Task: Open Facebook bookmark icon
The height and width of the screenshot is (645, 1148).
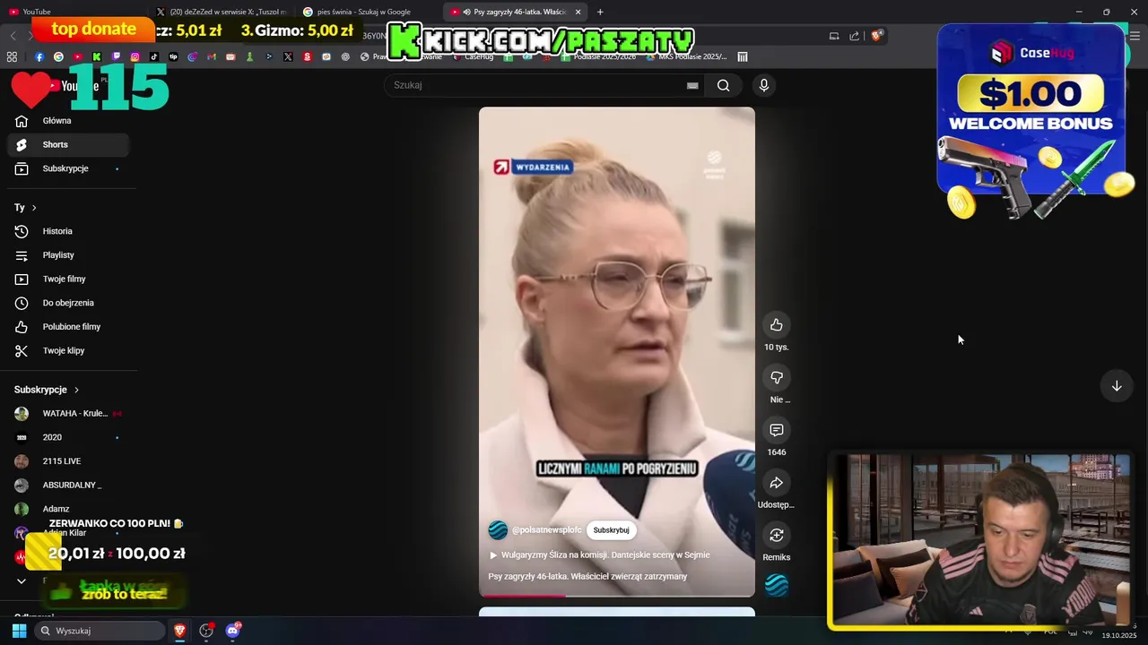Action: tap(39, 56)
